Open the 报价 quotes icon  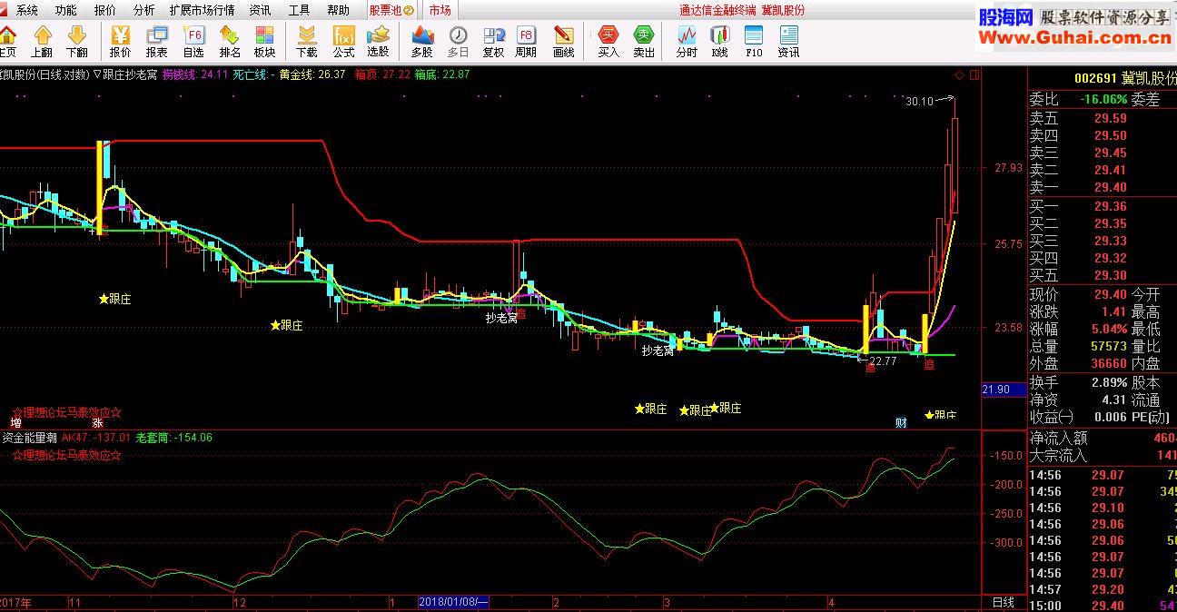(x=120, y=42)
